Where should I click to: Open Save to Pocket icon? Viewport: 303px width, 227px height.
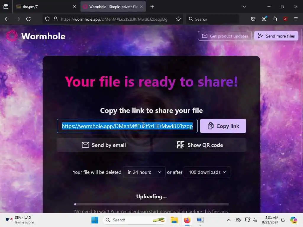pos(253,19)
